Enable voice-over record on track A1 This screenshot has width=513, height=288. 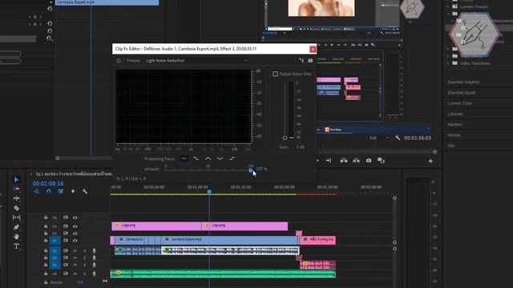95,250
